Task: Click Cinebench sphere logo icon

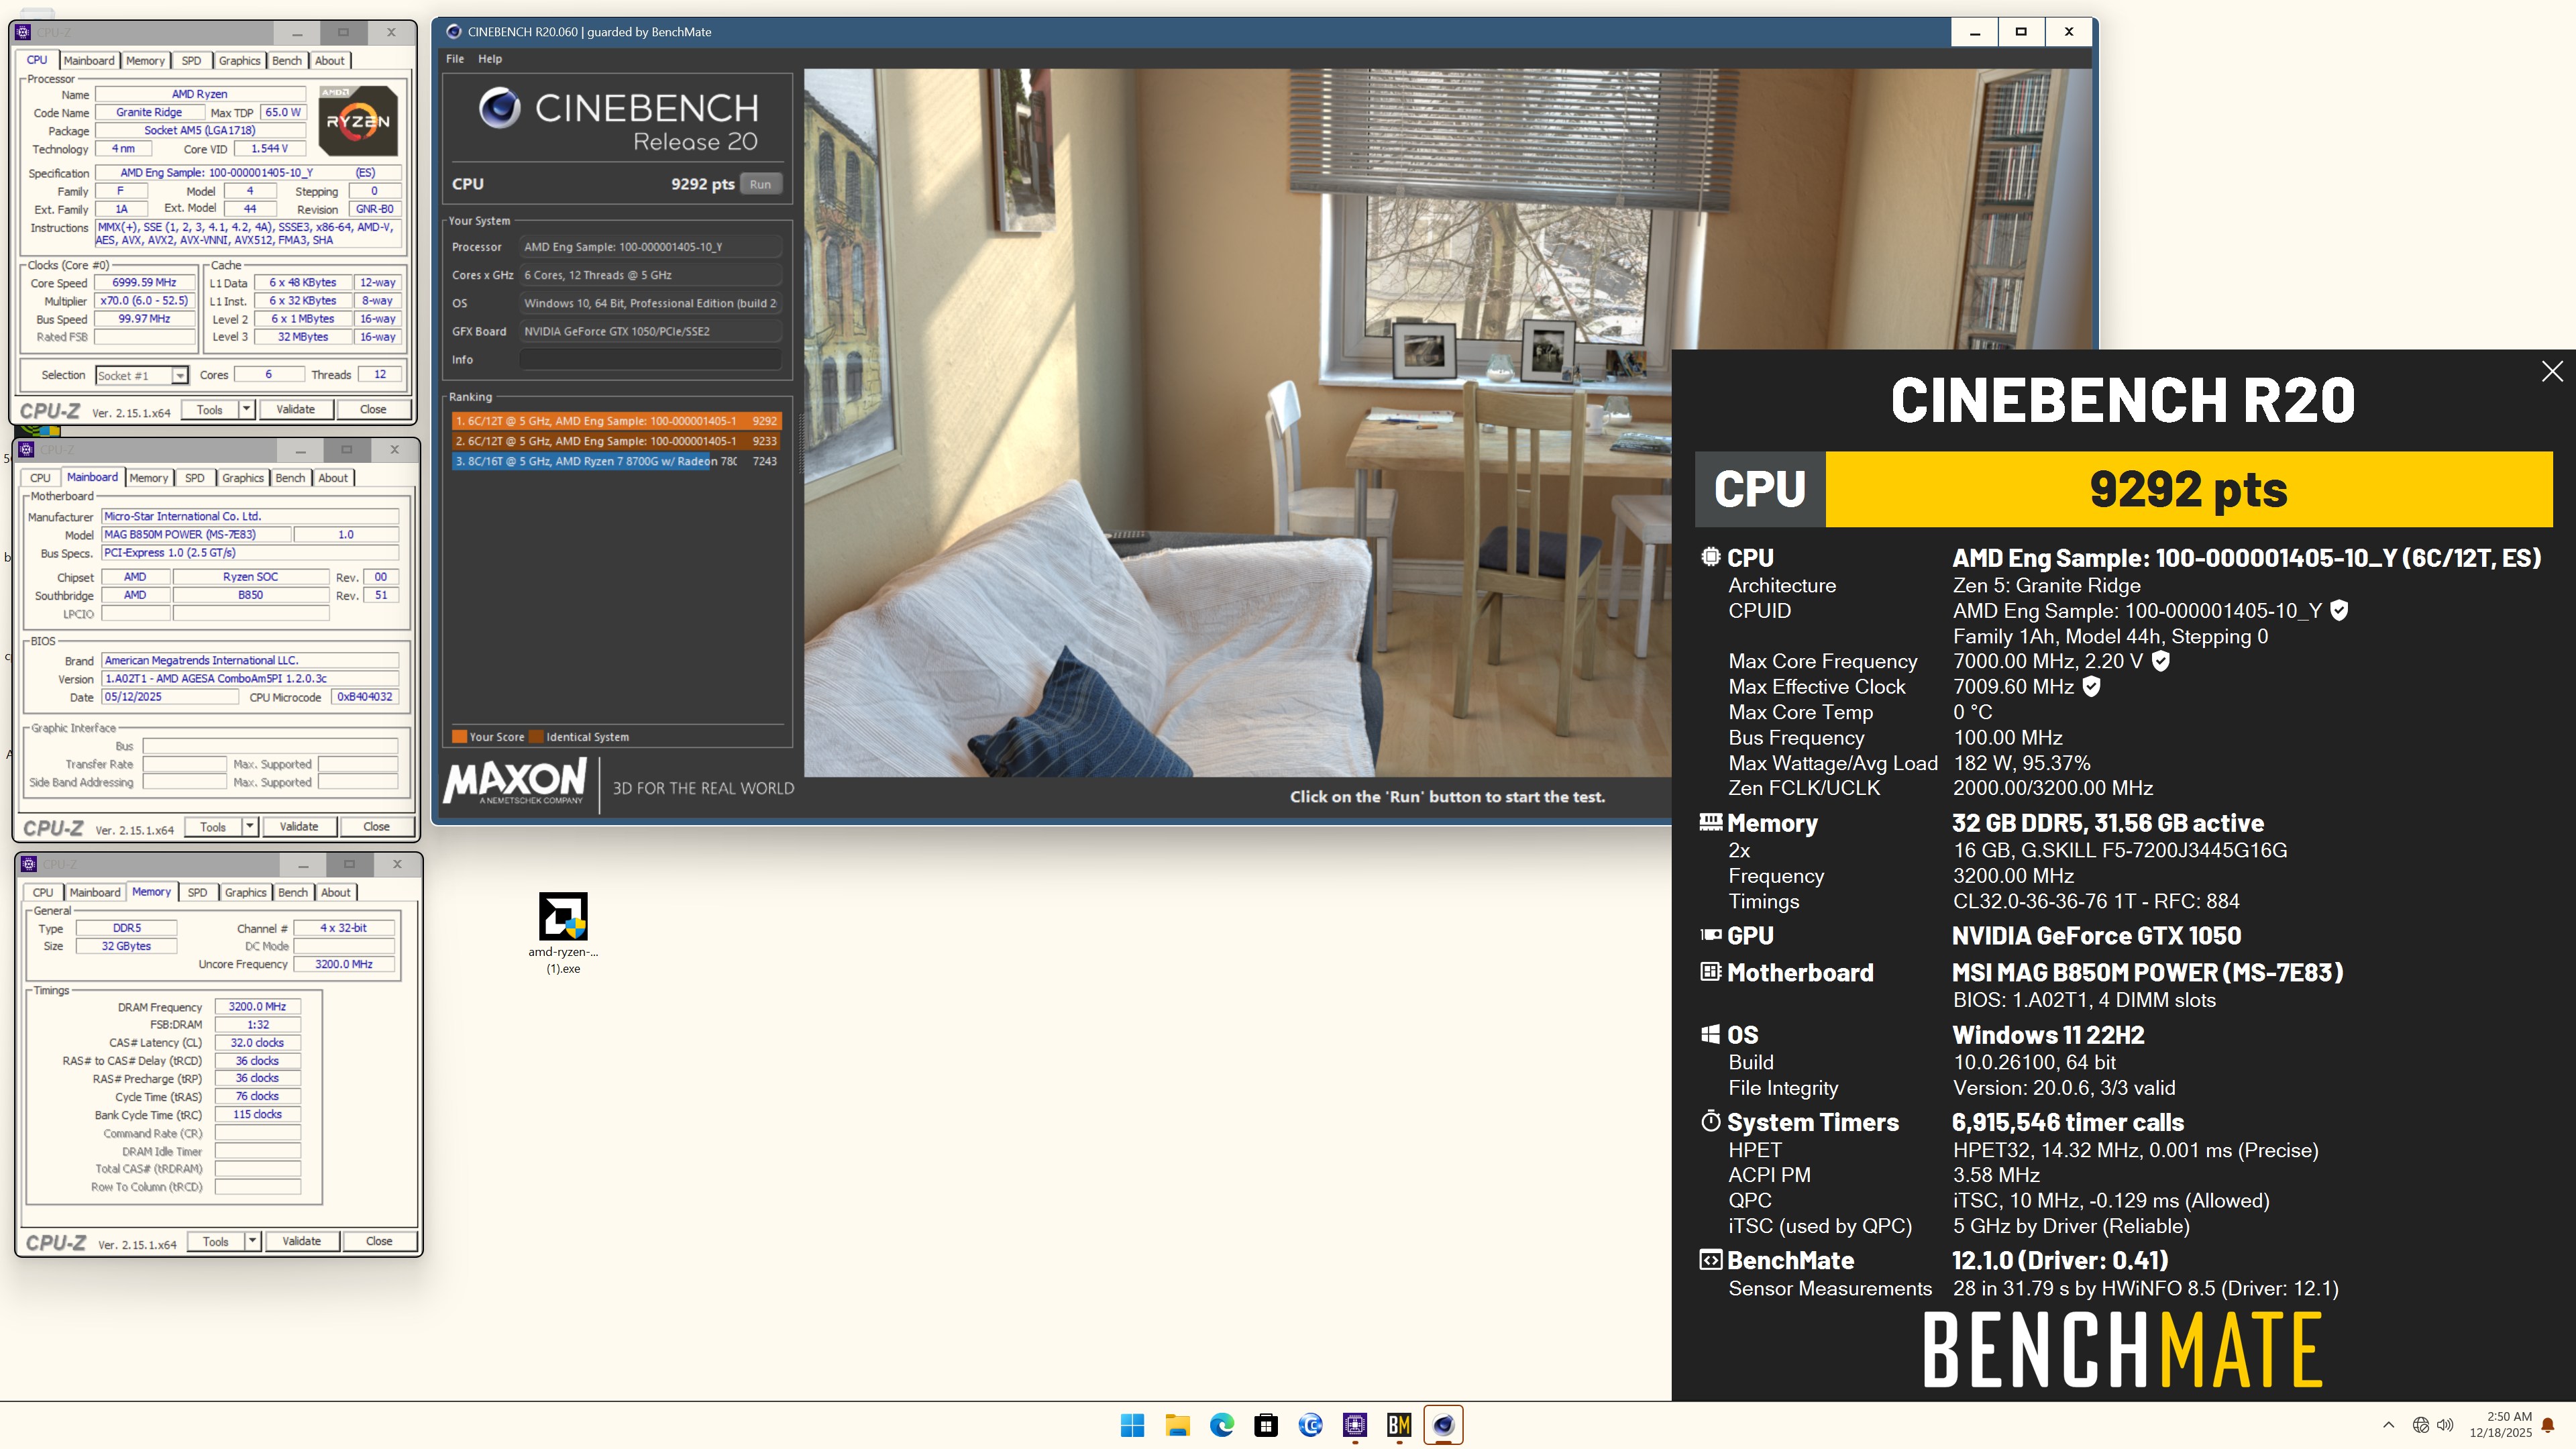Action: click(x=499, y=107)
